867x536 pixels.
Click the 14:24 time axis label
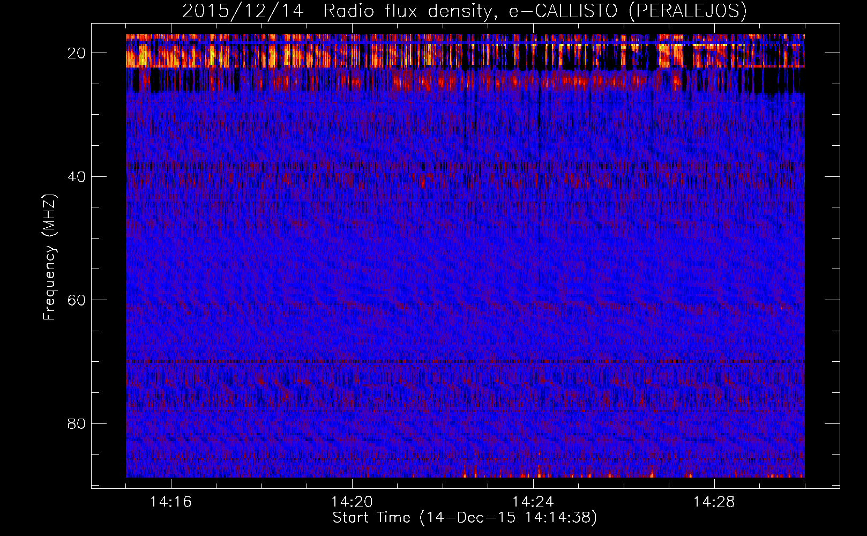533,502
